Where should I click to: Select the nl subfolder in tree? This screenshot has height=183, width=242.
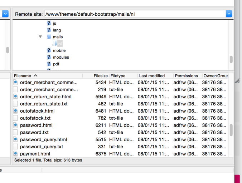pos(60,44)
